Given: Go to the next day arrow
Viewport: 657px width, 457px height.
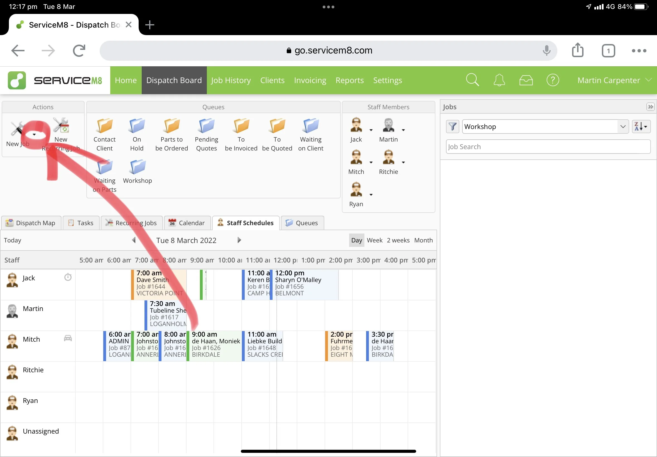Looking at the screenshot, I should click(239, 240).
